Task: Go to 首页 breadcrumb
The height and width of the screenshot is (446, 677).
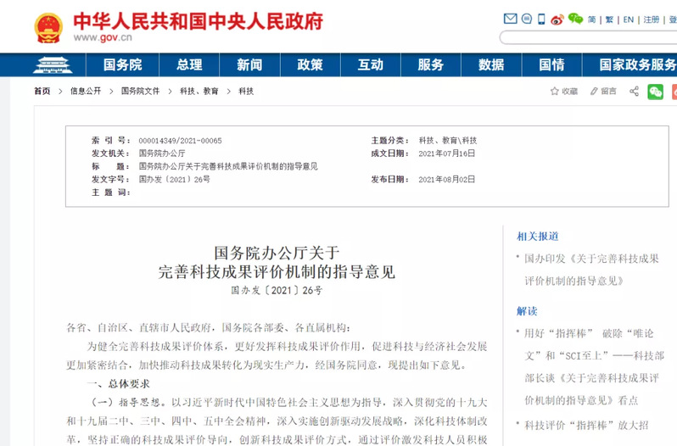Action: point(42,91)
